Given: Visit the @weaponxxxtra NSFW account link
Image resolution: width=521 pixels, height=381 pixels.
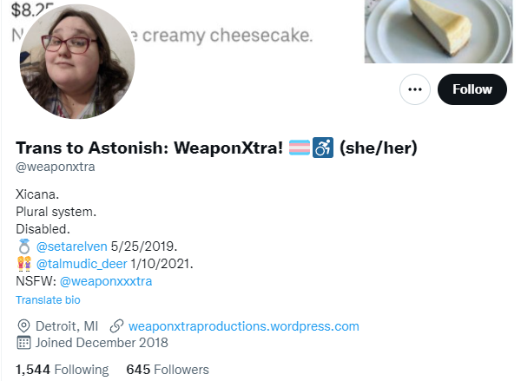Looking at the screenshot, I should pos(106,281).
